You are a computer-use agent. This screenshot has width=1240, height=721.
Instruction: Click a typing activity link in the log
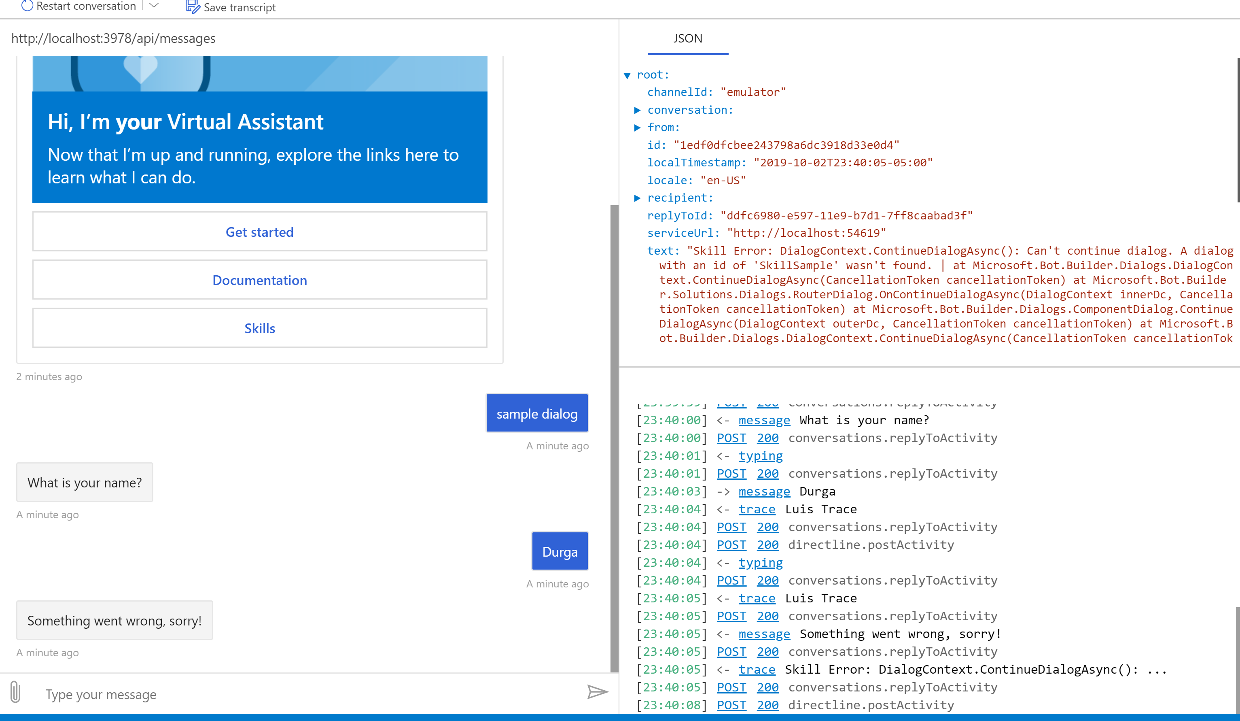[x=761, y=455]
